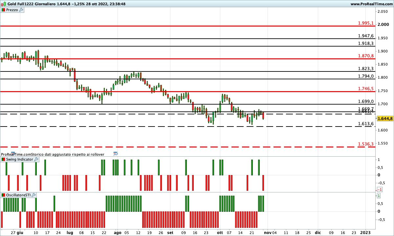Click the rollover calendar icon near agosto
The height and width of the screenshot is (236, 394).
click(115, 153)
